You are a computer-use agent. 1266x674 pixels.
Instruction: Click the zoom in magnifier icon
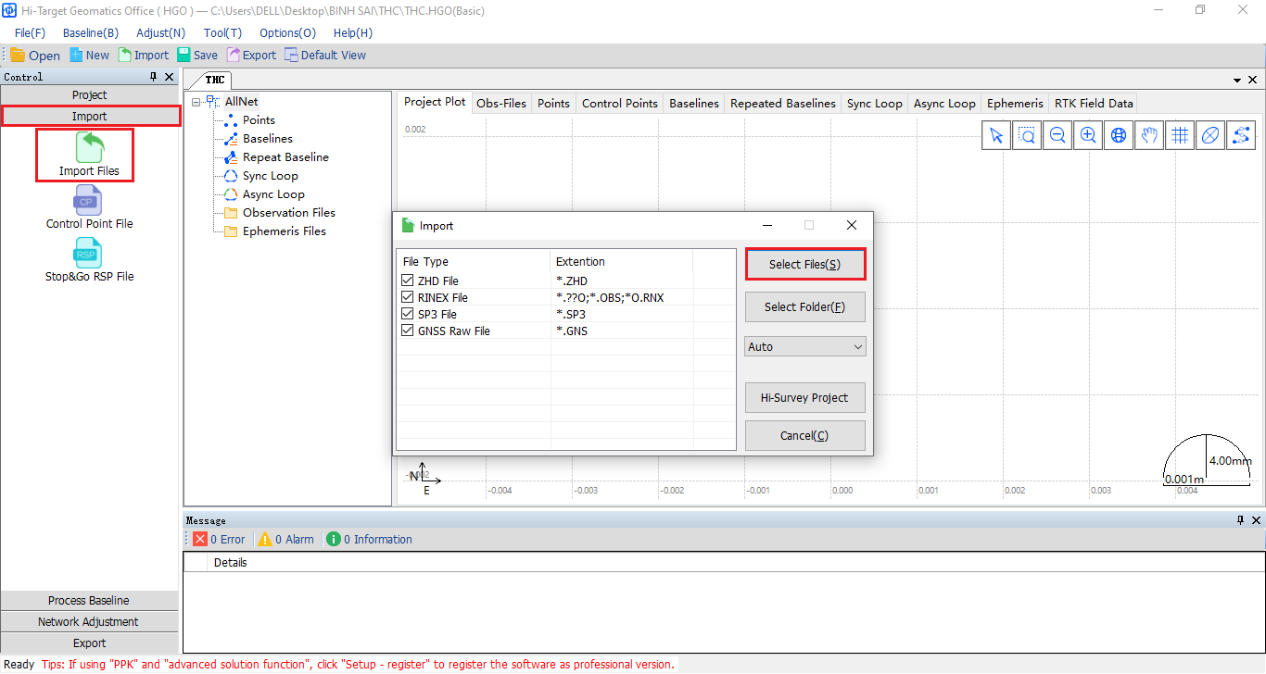click(x=1088, y=135)
